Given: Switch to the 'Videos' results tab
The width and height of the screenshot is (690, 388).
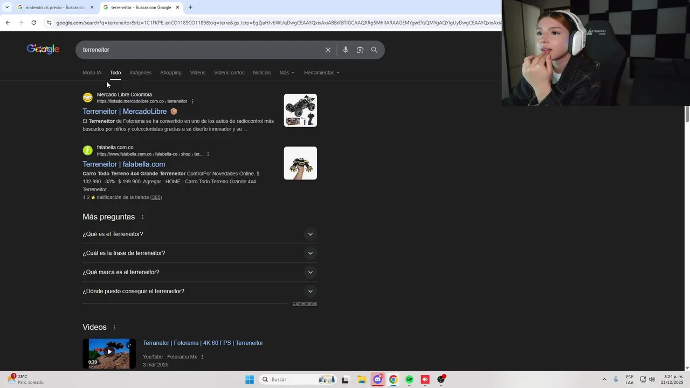Looking at the screenshot, I should point(198,73).
